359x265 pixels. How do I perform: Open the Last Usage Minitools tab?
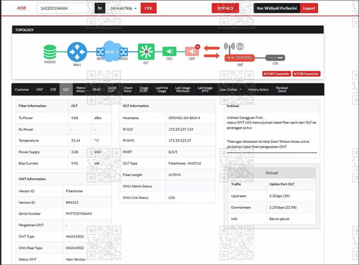coord(182,90)
